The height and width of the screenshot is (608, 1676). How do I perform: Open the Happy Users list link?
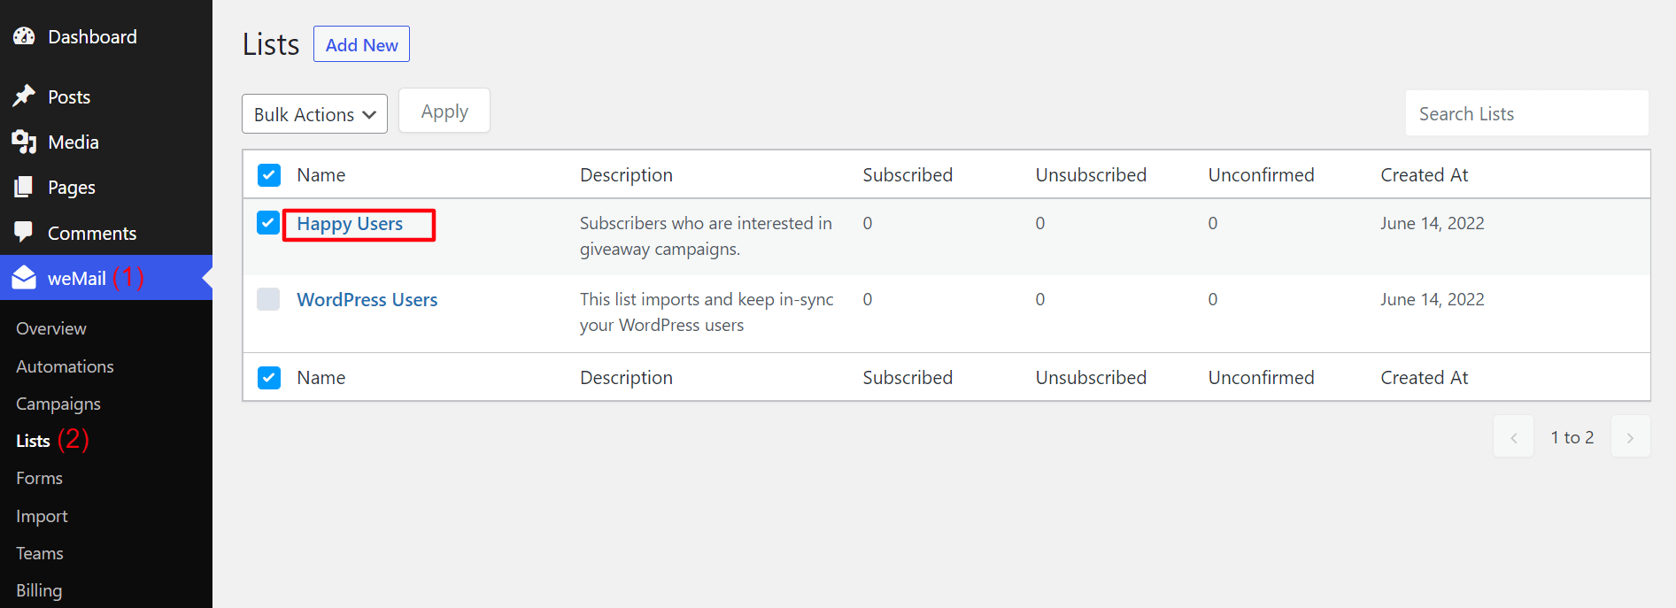click(350, 224)
